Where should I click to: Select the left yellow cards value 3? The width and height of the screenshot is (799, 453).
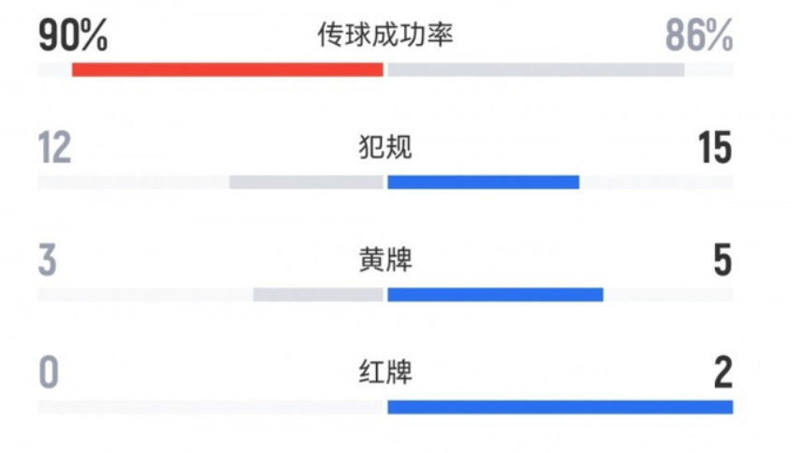[48, 260]
